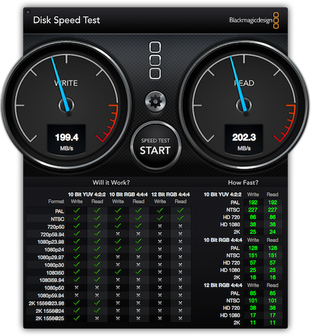Click 10 Bit RGB read checkmark for 1080p24

[x=138, y=250]
